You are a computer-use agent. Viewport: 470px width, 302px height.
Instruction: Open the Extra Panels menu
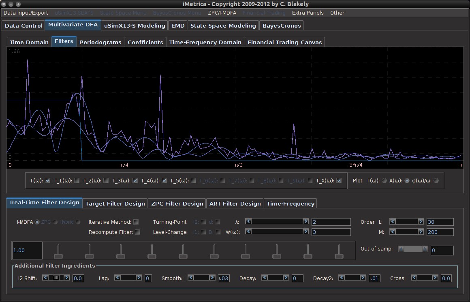click(308, 13)
